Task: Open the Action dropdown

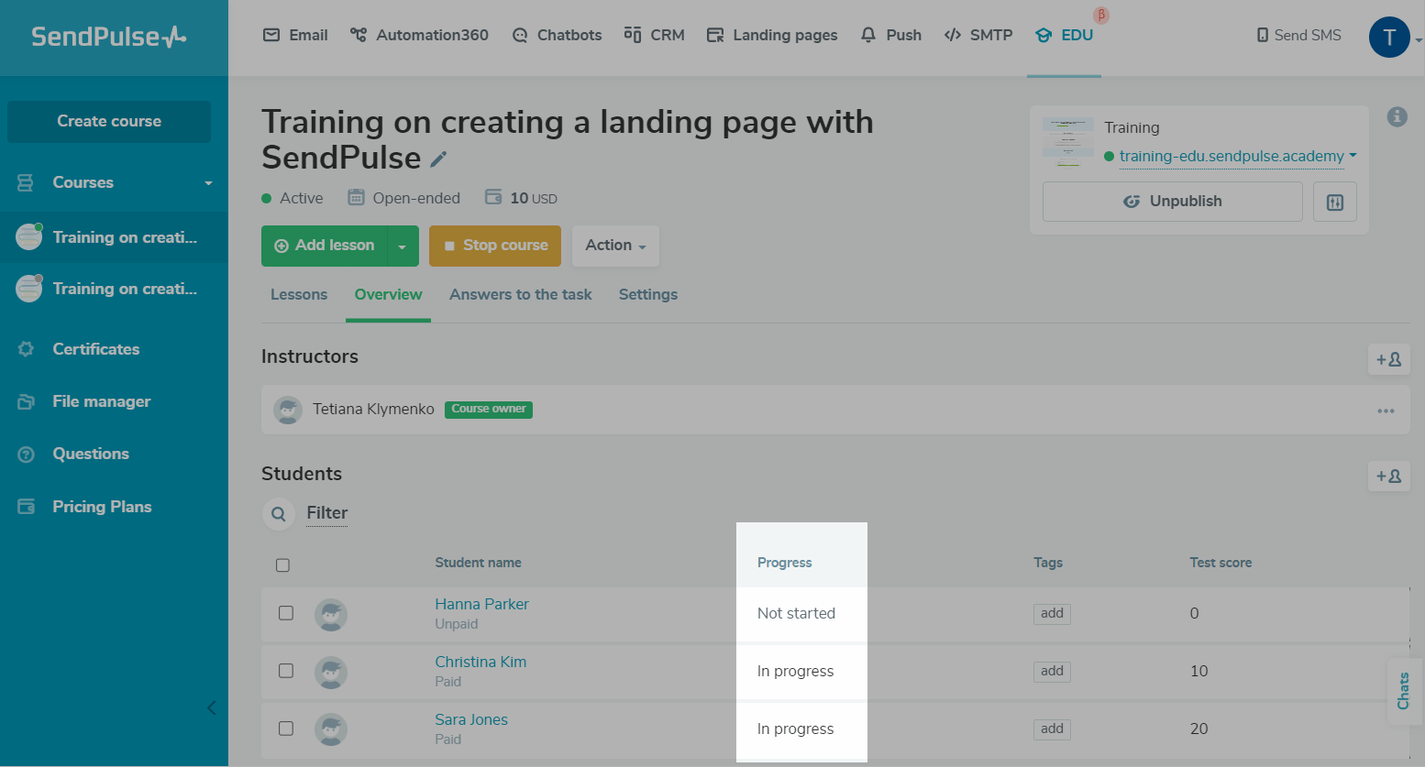Action: [x=615, y=246]
